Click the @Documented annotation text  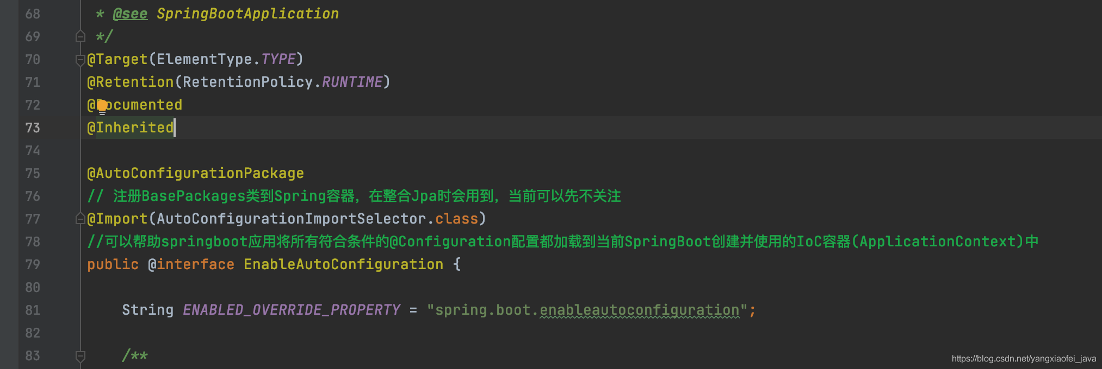pos(135,105)
